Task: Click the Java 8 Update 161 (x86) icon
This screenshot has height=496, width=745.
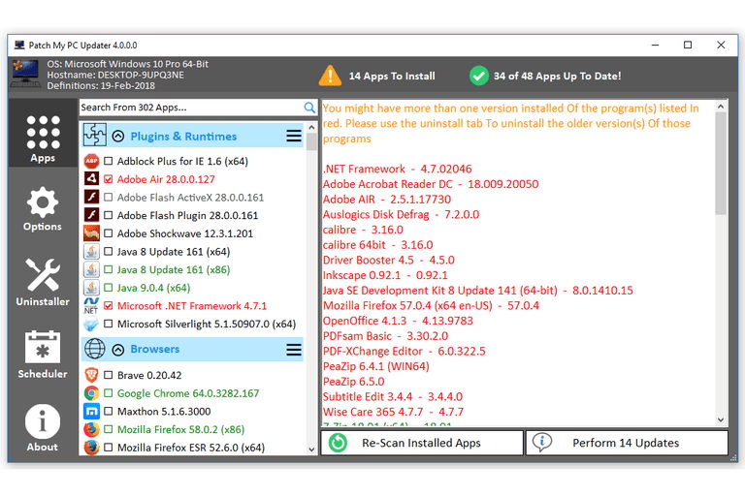Action: pos(91,269)
